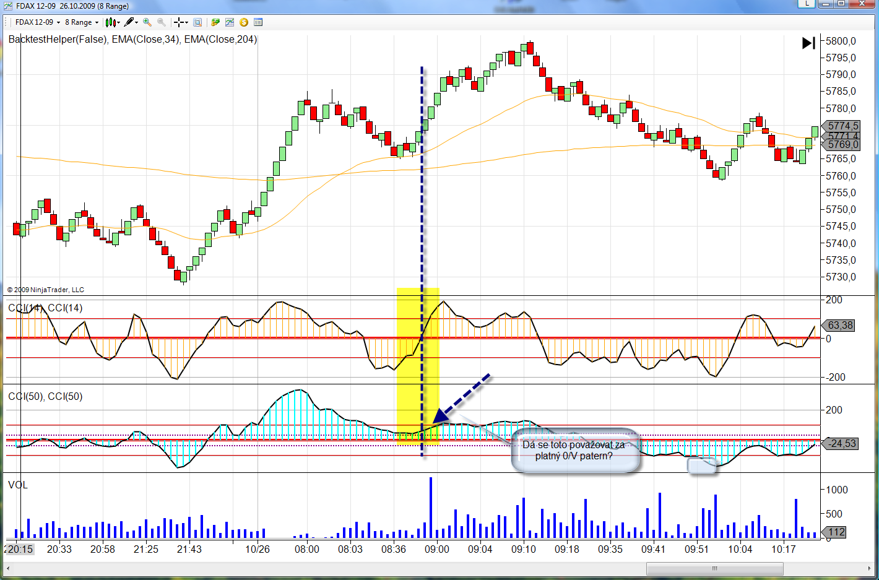Open the data box icon
Image resolution: width=879 pixels, height=580 pixels.
(197, 22)
